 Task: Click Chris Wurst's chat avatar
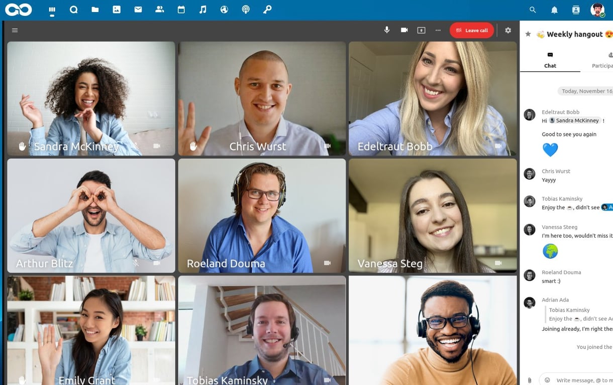530,174
